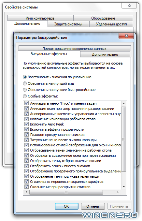Uncheck "Анимация в меню Пуск и панели задач"

pyautogui.click(x=26, y=103)
